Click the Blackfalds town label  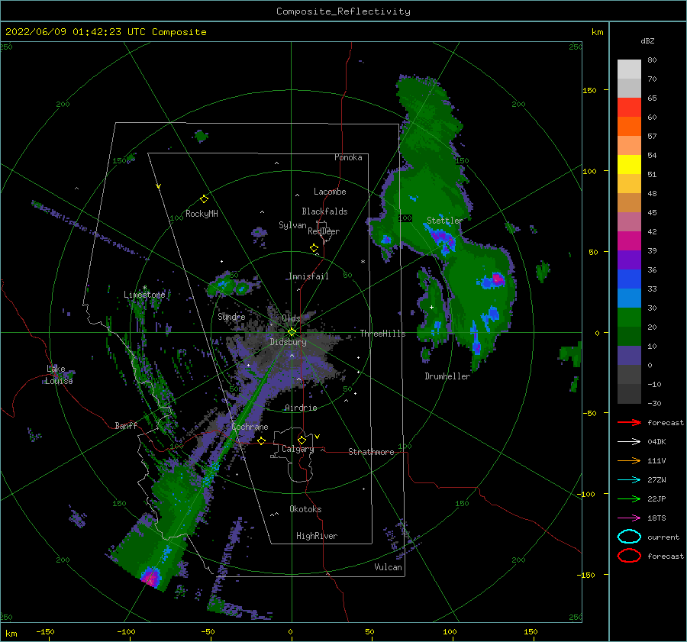click(324, 211)
